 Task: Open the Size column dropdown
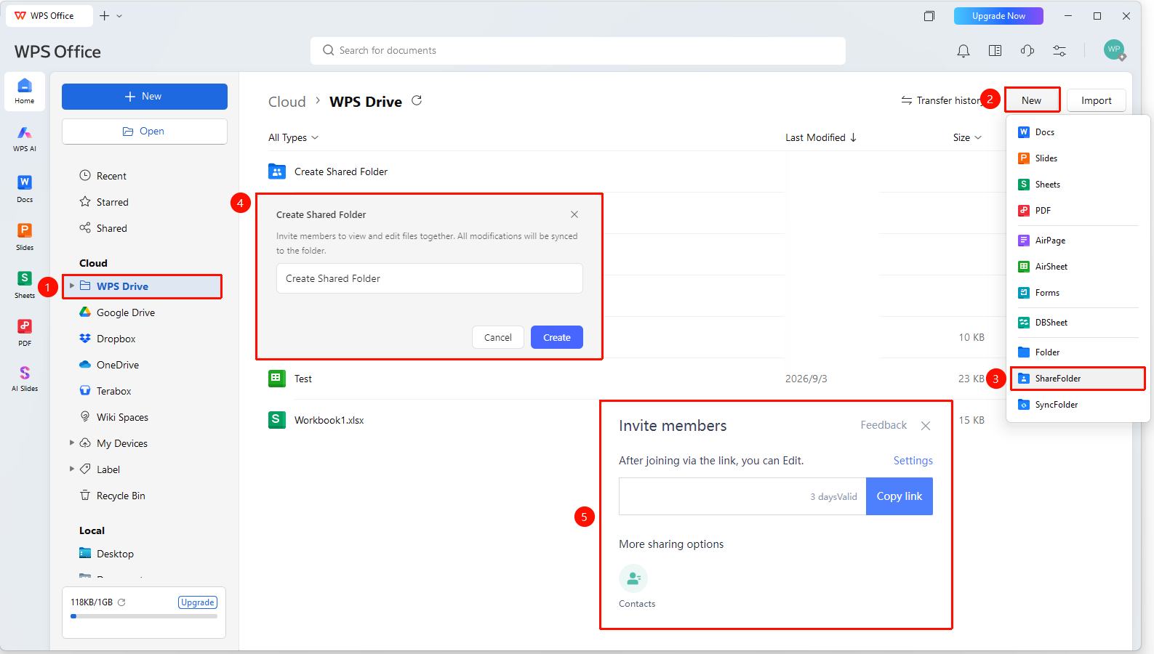pyautogui.click(x=967, y=137)
